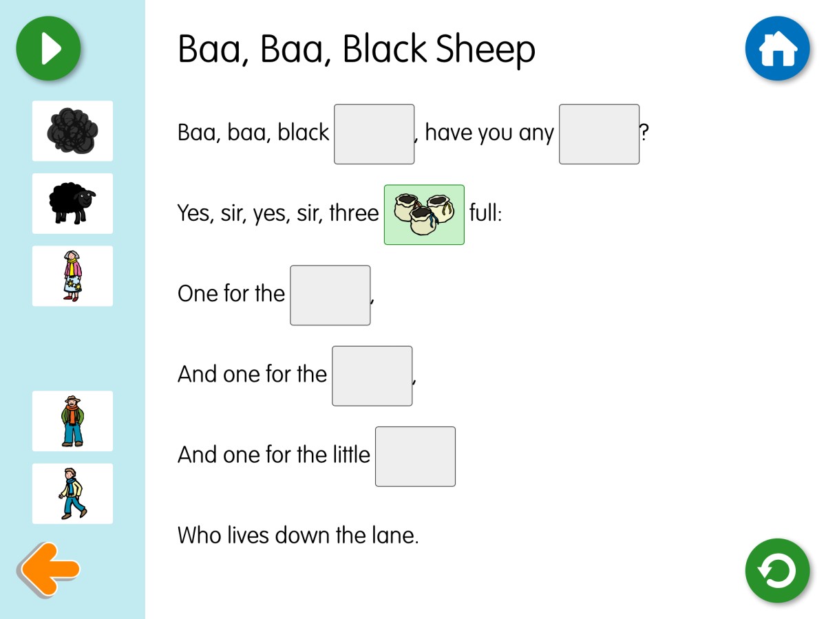Select the empty box after 'black'
This screenshot has width=826, height=619.
tap(374, 134)
